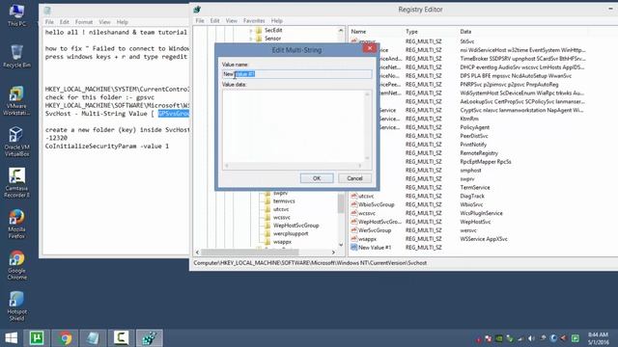Image resolution: width=618 pixels, height=347 pixels.
Task: Switch to Camtasia on the taskbar
Action: (121, 338)
